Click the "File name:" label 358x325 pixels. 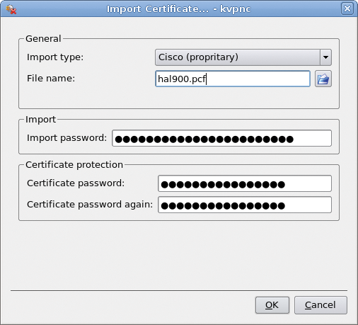pyautogui.click(x=51, y=79)
